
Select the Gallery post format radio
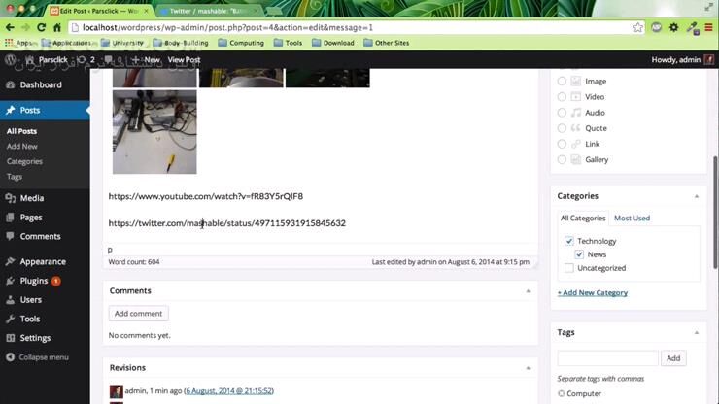(x=562, y=159)
